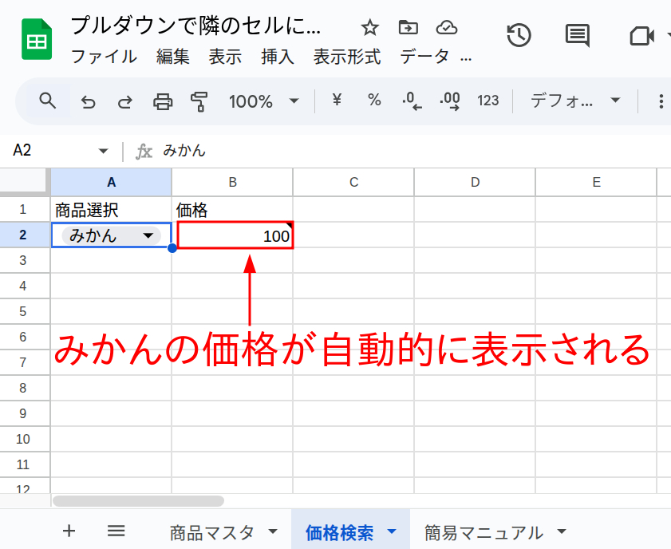
Task: Add a new sheet with the plus button
Action: click(69, 531)
